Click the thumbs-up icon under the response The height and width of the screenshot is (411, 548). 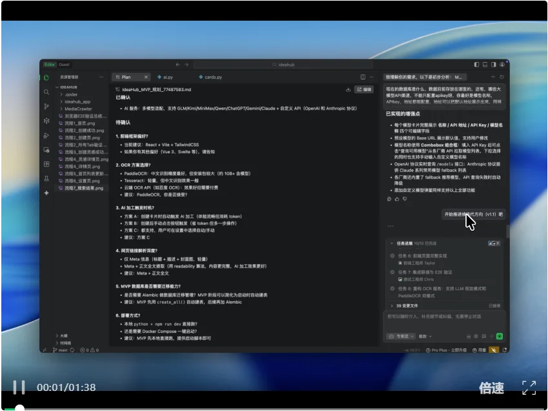[397, 199]
